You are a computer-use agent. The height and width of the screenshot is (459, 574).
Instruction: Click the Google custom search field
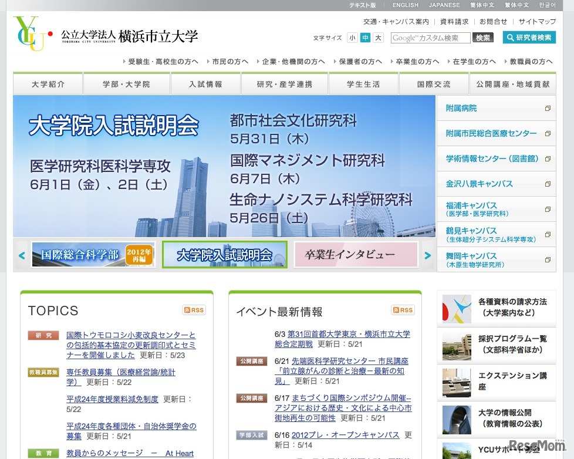click(x=430, y=38)
